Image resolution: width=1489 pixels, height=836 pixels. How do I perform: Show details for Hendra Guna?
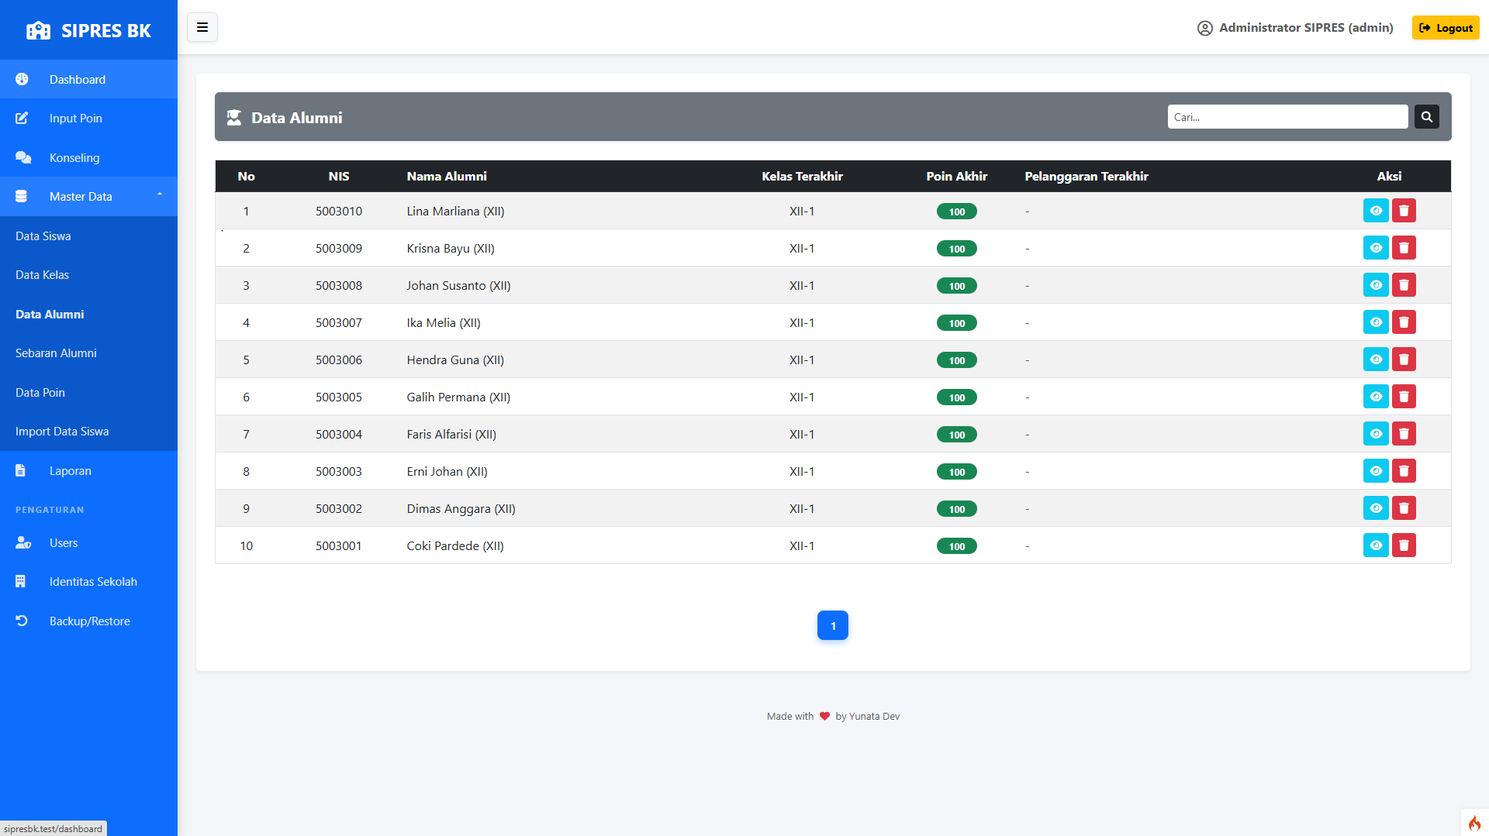tap(1376, 360)
